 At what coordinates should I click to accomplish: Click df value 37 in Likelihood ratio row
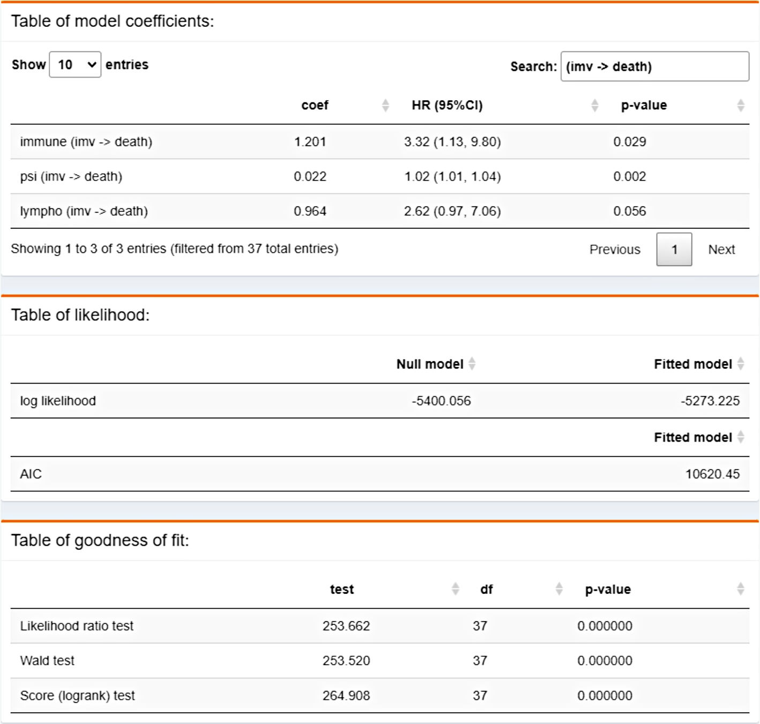480,626
